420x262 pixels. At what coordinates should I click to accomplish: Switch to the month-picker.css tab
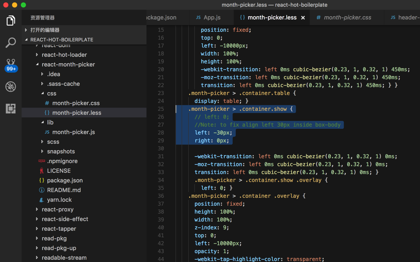pos(347,18)
